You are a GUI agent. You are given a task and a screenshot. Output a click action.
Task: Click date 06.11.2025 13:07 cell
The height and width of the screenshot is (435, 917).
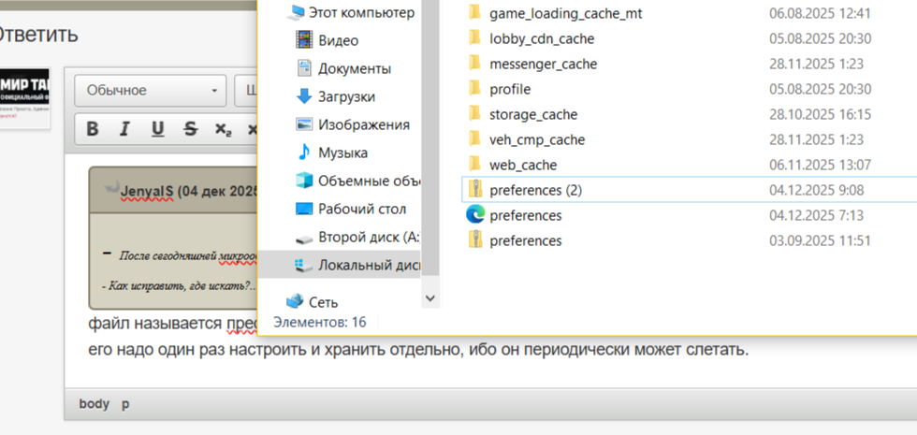[x=820, y=165]
